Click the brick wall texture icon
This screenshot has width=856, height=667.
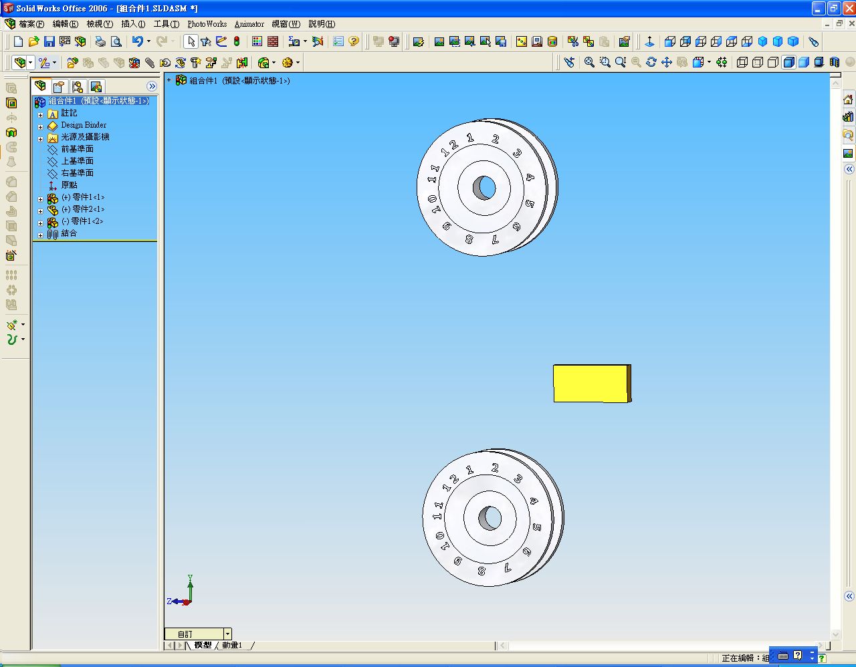(272, 41)
